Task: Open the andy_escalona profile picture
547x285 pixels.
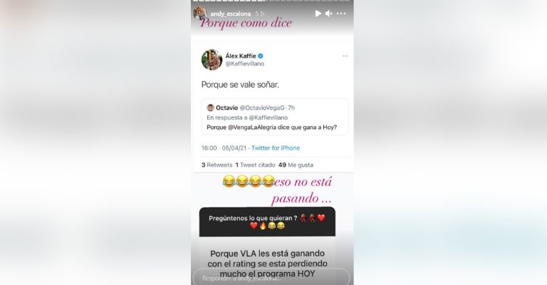Action: click(200, 14)
